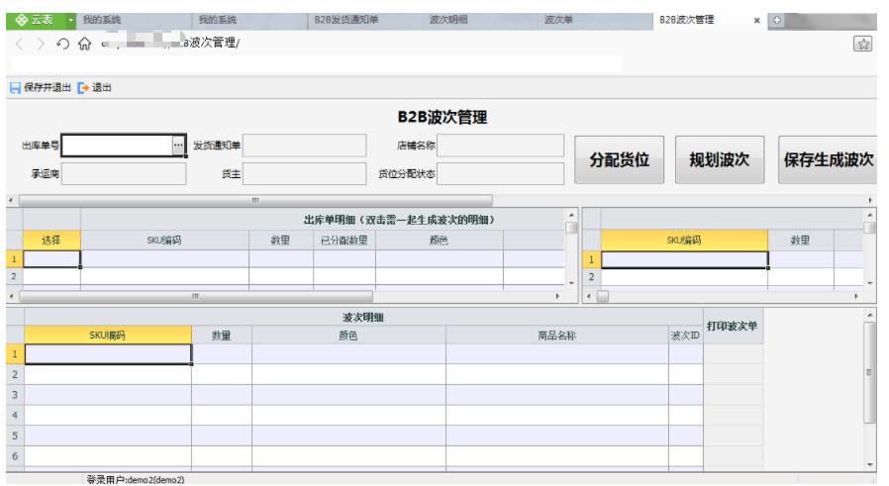Screen dimensions: 889x486
Task: Click the 货主 field
Action: 305,173
